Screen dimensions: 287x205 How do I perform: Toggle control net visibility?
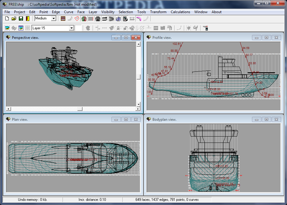click(63, 19)
